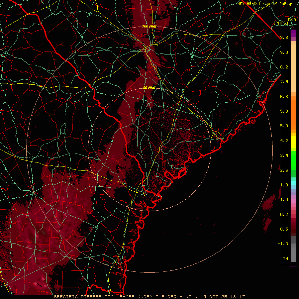The height and width of the screenshot is (299, 299).
Task: Click the "DKD" product code label
Action: click(x=292, y=20)
